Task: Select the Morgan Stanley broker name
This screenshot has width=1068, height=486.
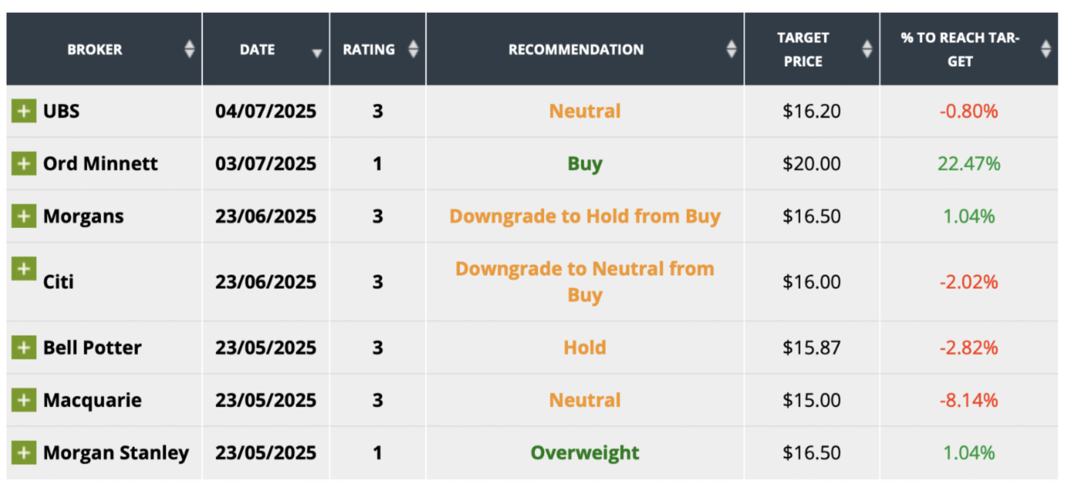Action: click(116, 453)
